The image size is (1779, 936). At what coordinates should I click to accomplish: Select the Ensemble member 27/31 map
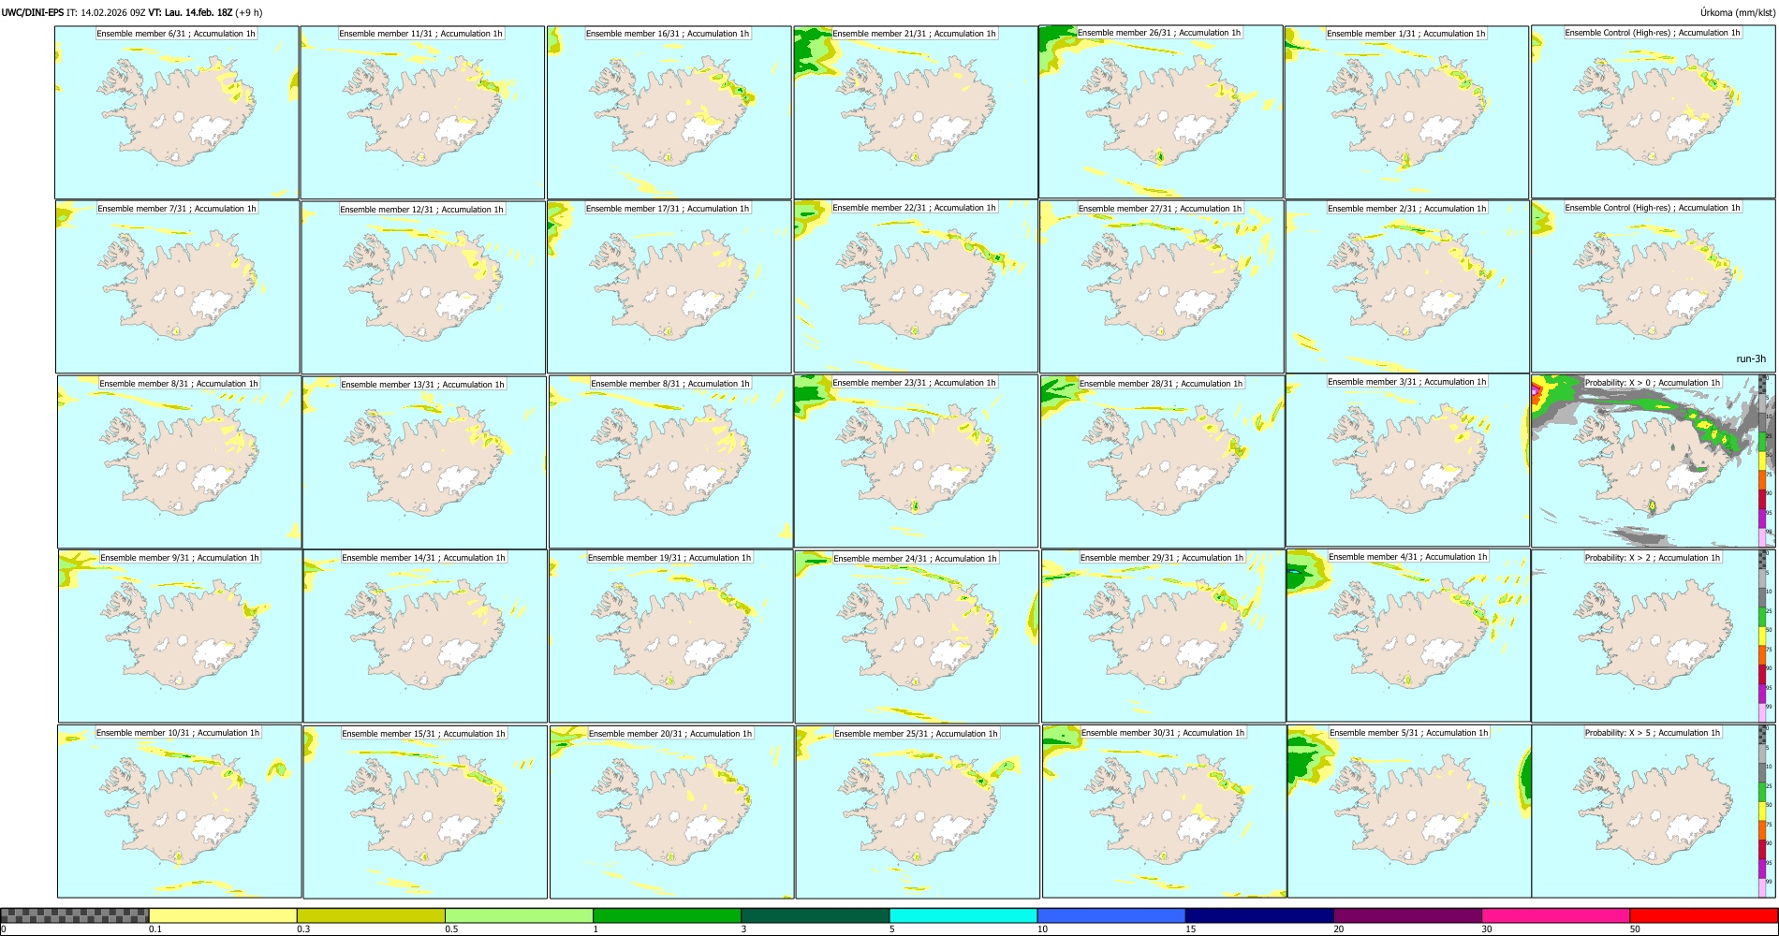(x=1161, y=287)
